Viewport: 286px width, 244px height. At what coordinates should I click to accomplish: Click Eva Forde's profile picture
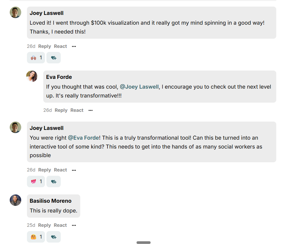[32, 76]
